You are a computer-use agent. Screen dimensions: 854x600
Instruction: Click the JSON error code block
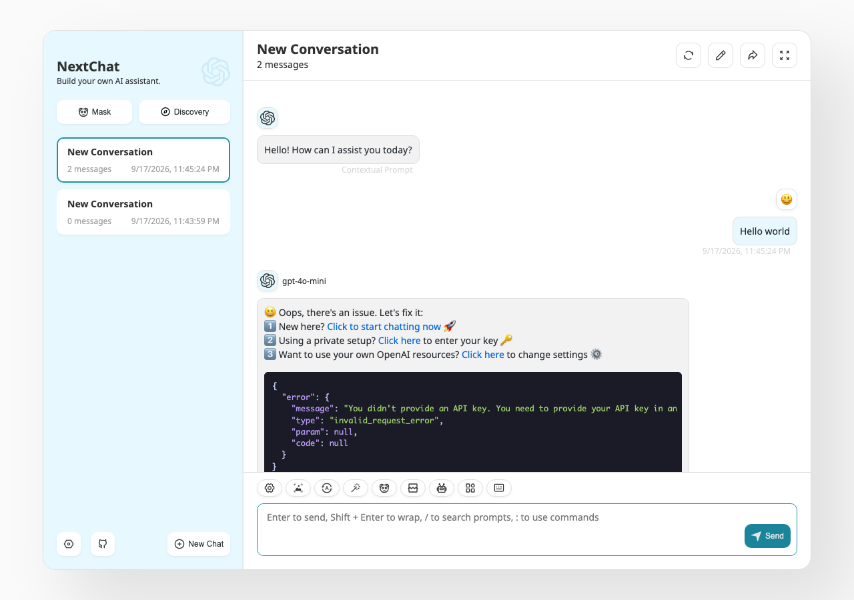point(473,423)
